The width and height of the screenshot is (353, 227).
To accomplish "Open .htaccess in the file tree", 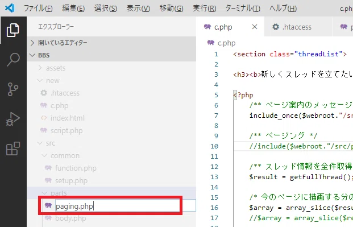I will (x=65, y=93).
